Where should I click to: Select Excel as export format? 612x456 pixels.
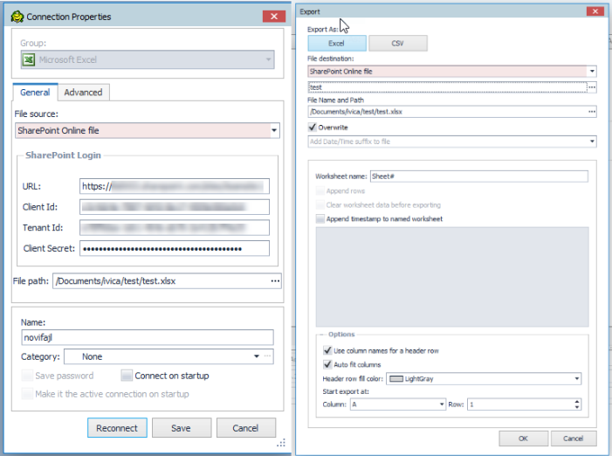[x=337, y=44]
